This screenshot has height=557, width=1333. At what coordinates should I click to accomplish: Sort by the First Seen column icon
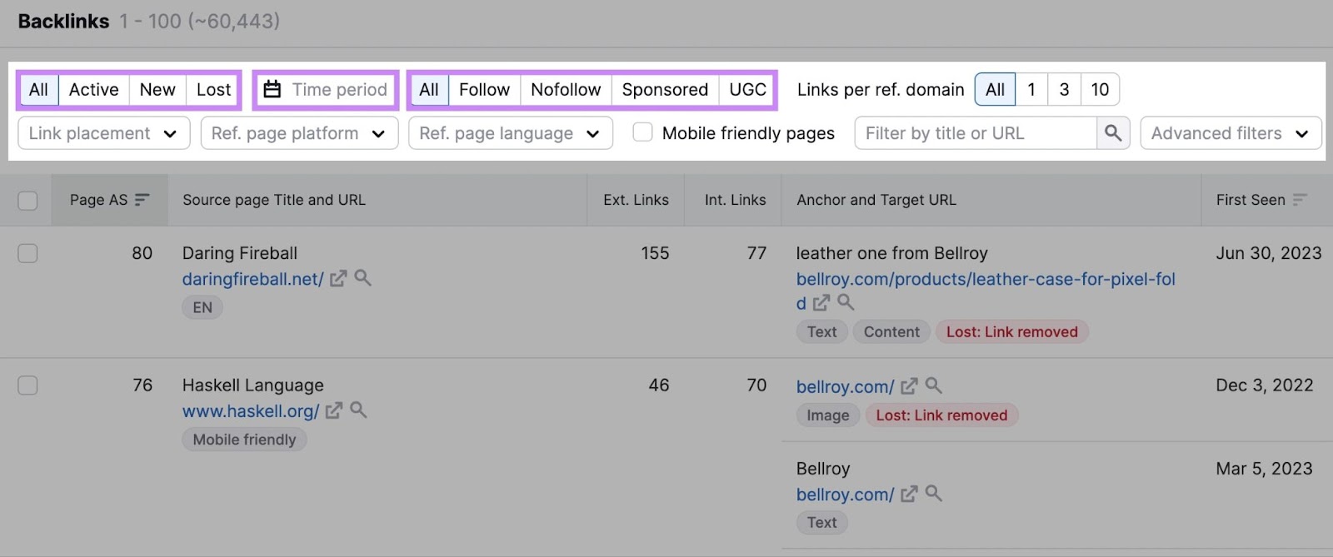click(1300, 200)
